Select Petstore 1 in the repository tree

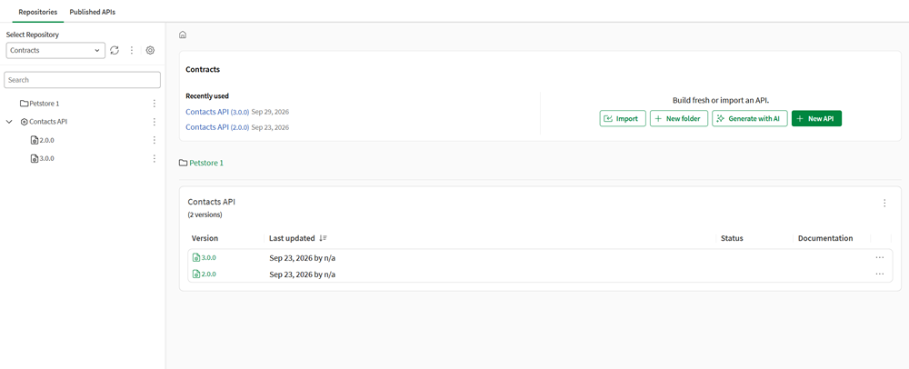pyautogui.click(x=44, y=103)
